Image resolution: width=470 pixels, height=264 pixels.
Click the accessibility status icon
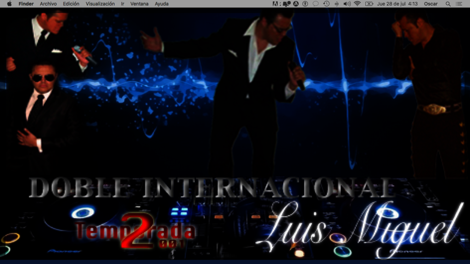click(305, 4)
